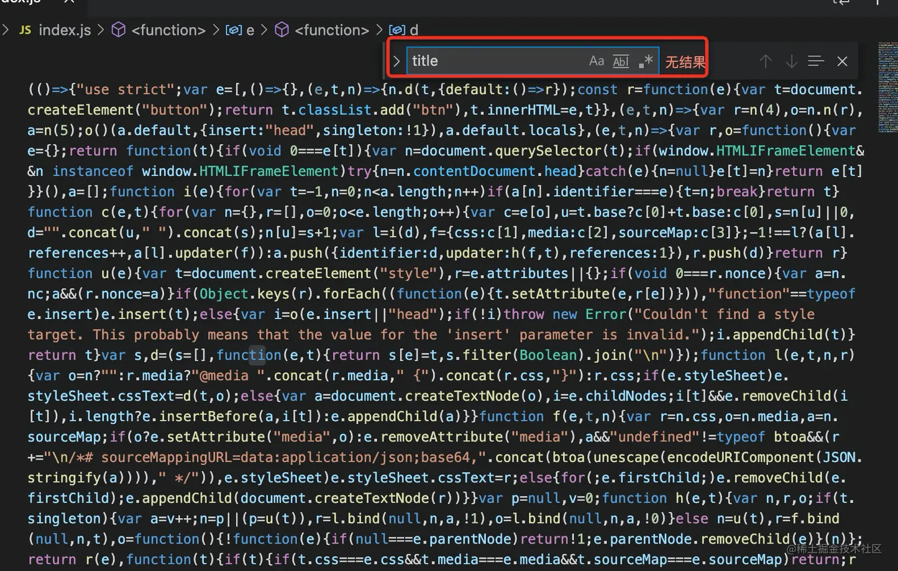The image size is (898, 571).
Task: Close the find widget
Action: click(x=842, y=61)
